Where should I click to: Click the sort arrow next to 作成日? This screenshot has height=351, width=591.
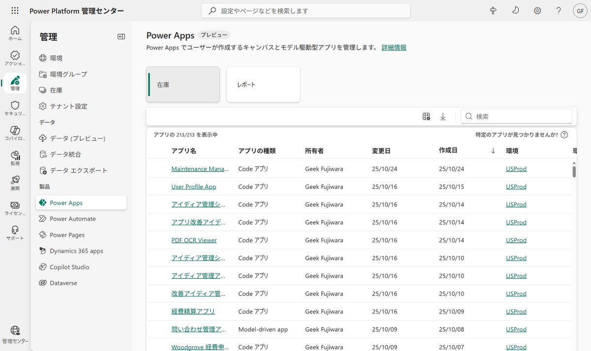click(493, 151)
